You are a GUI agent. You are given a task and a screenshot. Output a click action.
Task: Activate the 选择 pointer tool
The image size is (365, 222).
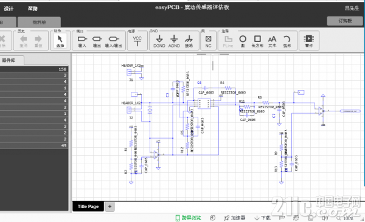coord(60,41)
